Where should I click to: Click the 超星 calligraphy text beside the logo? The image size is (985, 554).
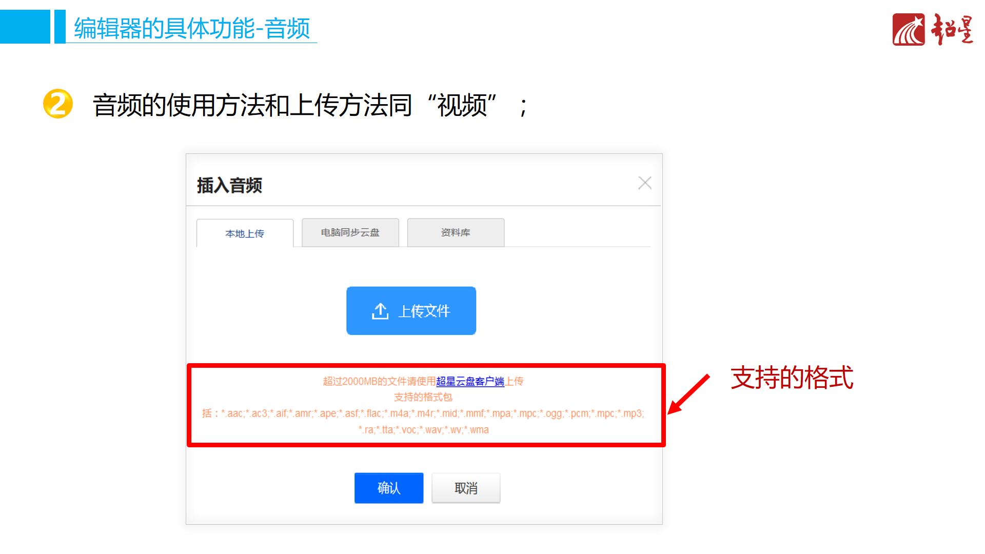pyautogui.click(x=953, y=29)
